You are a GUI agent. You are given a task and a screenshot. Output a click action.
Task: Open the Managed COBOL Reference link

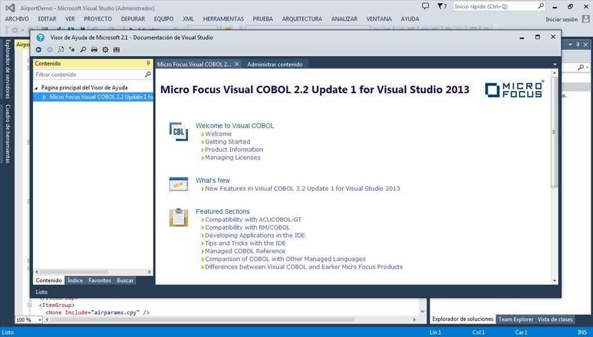tap(245, 251)
